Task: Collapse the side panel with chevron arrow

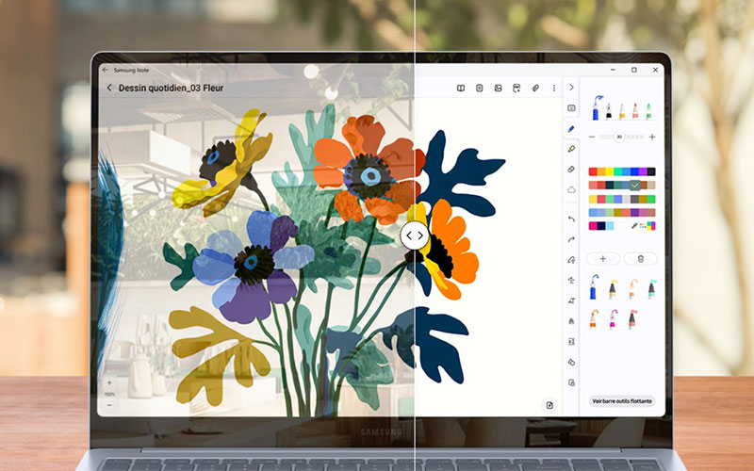Action: [571, 88]
